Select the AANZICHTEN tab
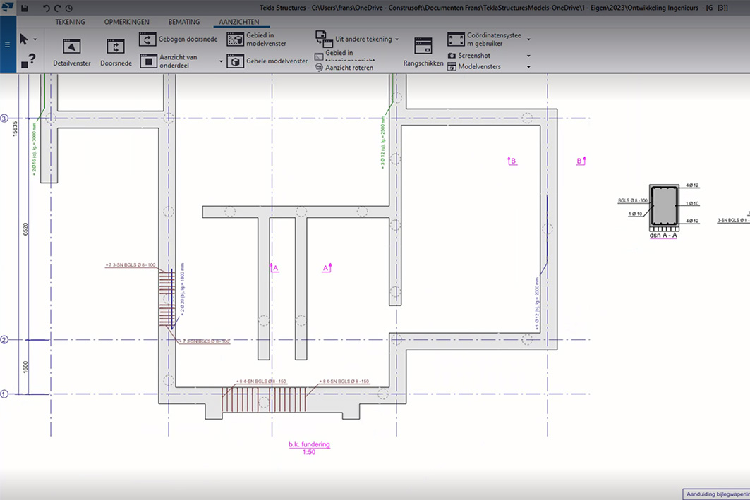This screenshot has width=750, height=500. click(239, 22)
